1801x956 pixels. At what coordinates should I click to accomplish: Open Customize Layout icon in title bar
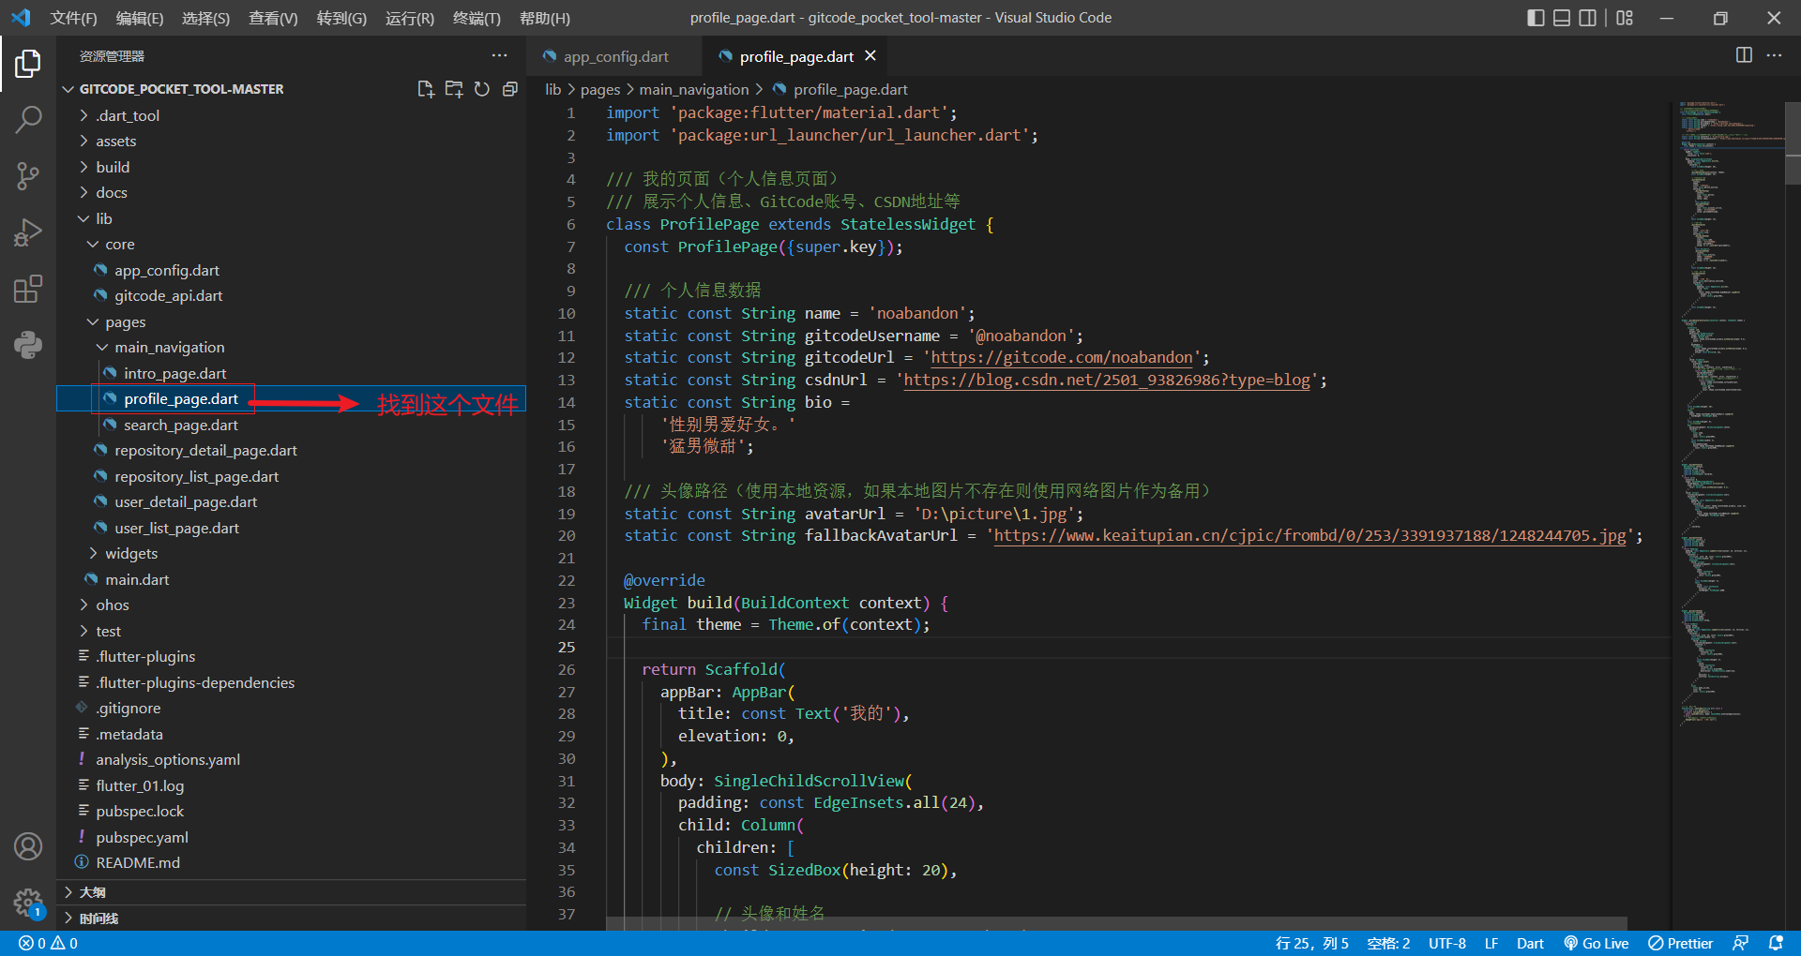pyautogui.click(x=1625, y=18)
